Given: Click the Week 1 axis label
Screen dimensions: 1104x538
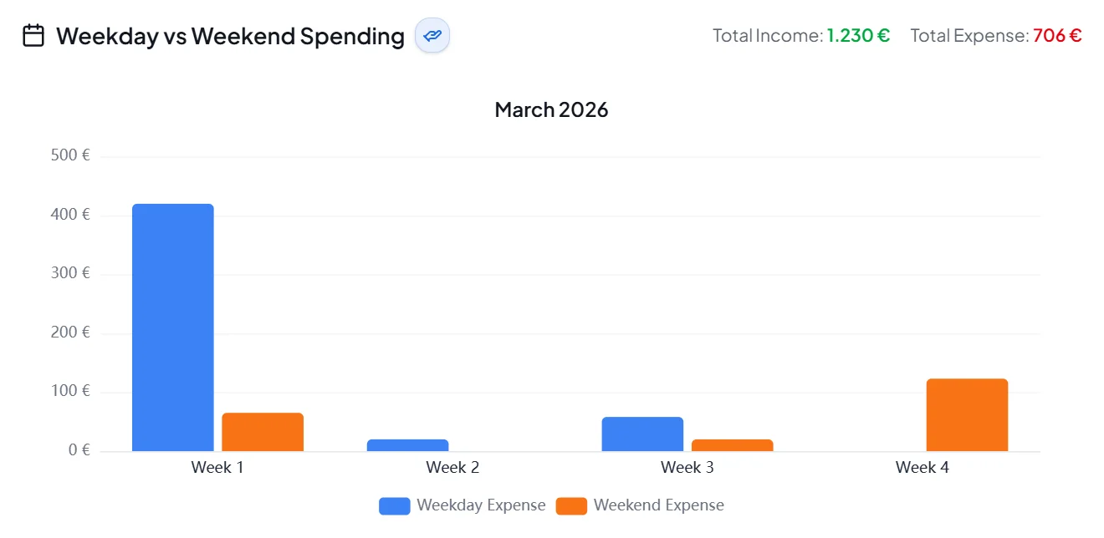Looking at the screenshot, I should pyautogui.click(x=217, y=467).
